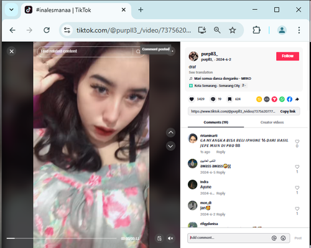Open purpll3_ profile avatar
This screenshot has height=248, width=311.
pos(193,56)
